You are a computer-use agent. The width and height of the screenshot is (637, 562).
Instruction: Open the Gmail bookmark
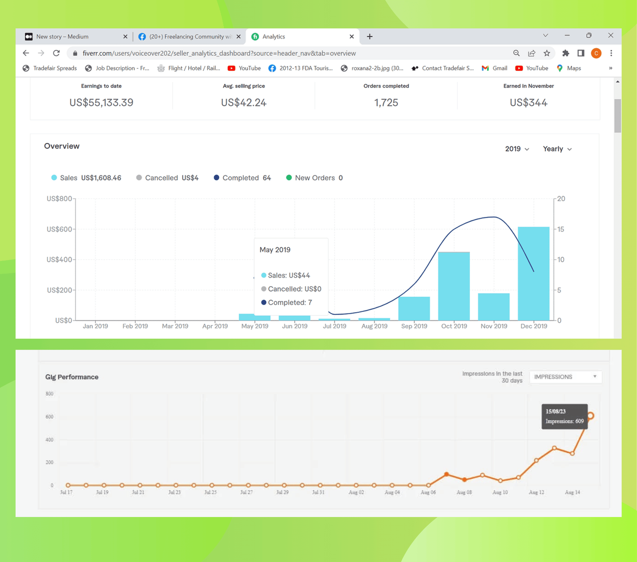495,68
